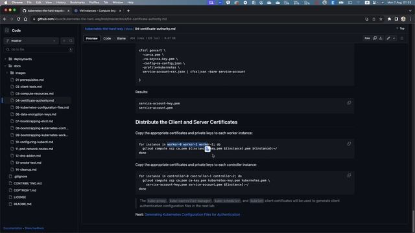
Task: Collapse the file tree panel icon beside Code
Action: pyautogui.click(x=7, y=30)
